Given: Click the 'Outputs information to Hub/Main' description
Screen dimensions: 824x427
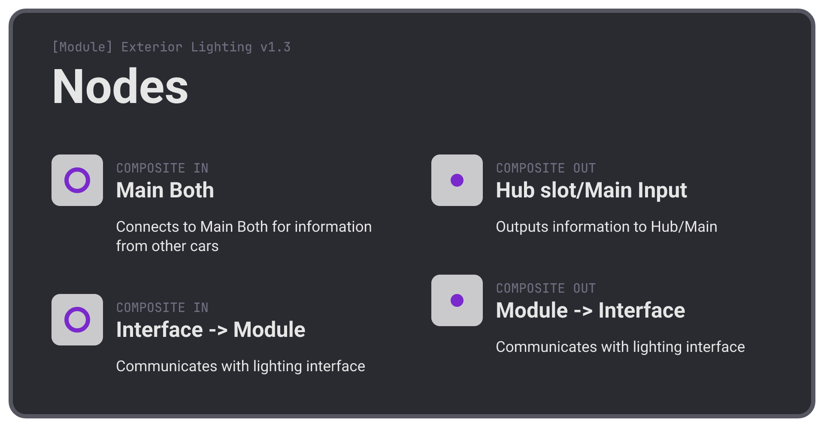Looking at the screenshot, I should [x=606, y=227].
